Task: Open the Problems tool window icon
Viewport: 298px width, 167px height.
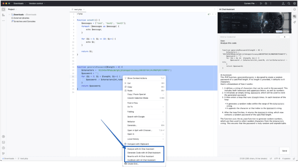Action: 3,148
